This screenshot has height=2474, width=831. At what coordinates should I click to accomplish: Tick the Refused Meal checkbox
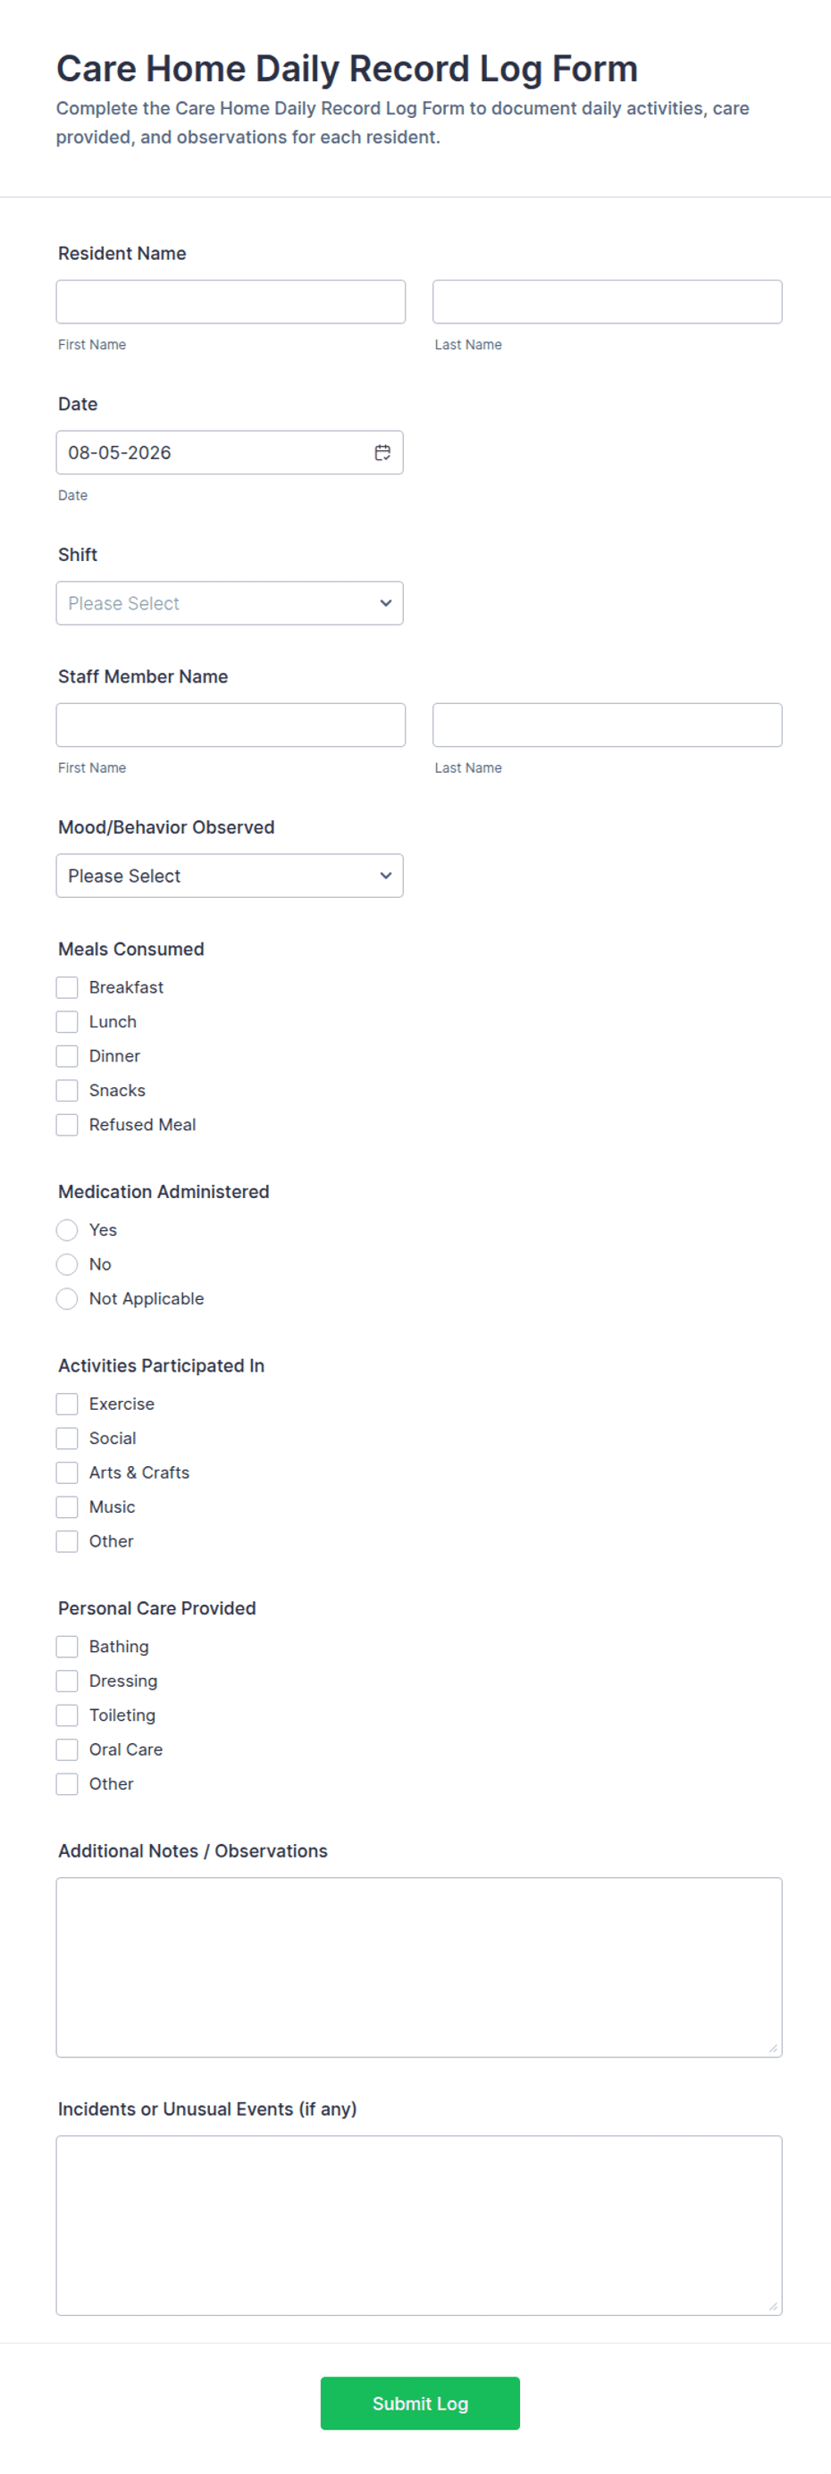[67, 1125]
